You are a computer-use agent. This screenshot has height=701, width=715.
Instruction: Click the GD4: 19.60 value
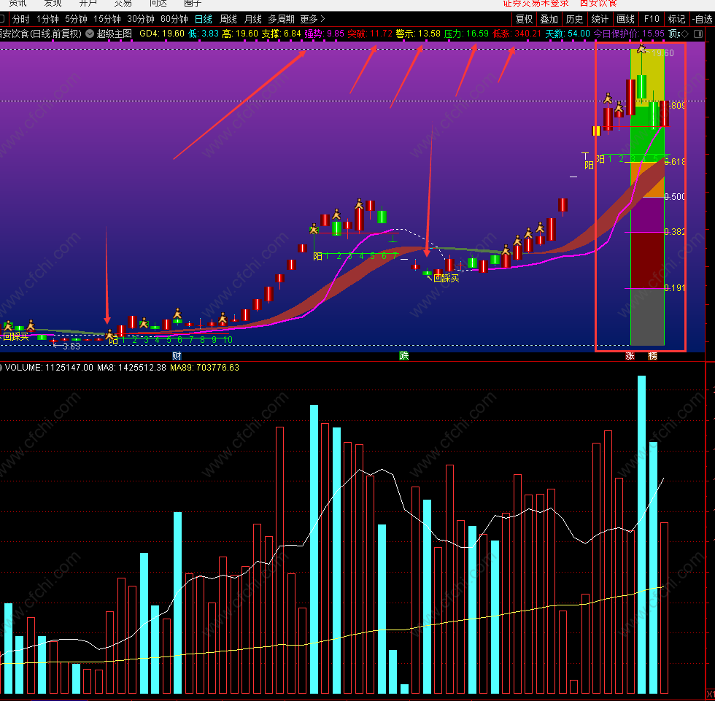pyautogui.click(x=162, y=34)
